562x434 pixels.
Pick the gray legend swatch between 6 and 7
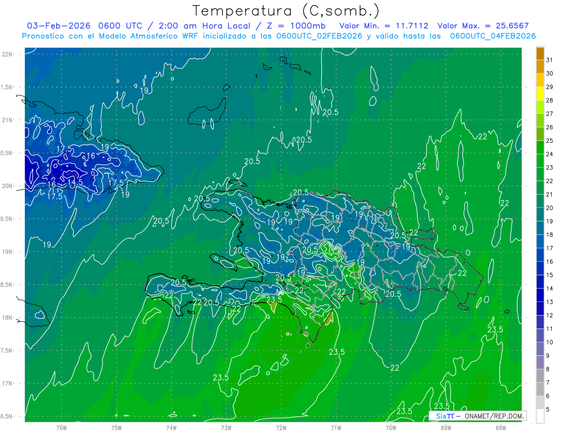pyautogui.click(x=540, y=390)
